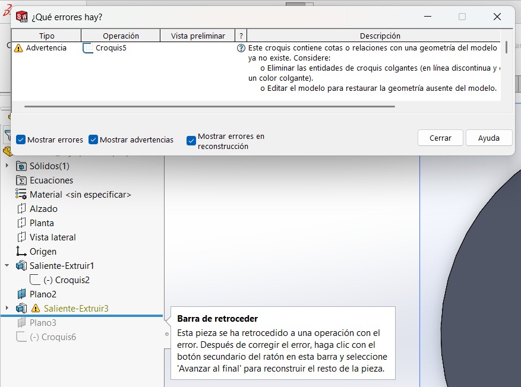The image size is (521, 387).
Task: Select Ecuaciones in the feature tree
Action: [x=52, y=180]
